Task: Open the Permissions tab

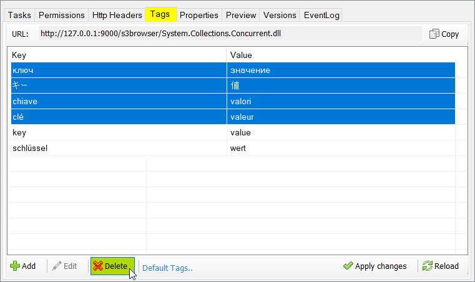Action: 62,15
